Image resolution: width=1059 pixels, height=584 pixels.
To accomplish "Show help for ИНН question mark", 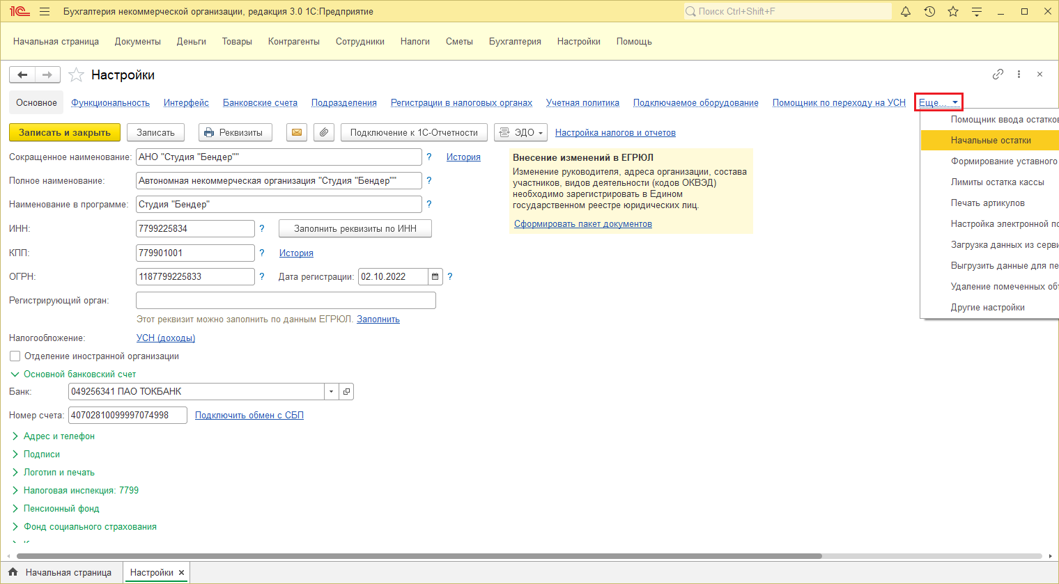I will click(x=262, y=228).
